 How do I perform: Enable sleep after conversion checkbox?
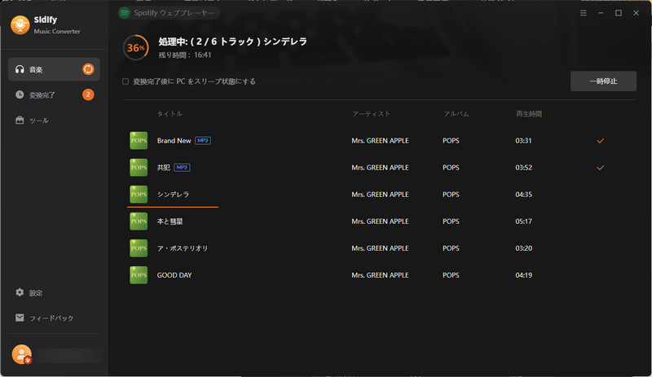pos(126,81)
